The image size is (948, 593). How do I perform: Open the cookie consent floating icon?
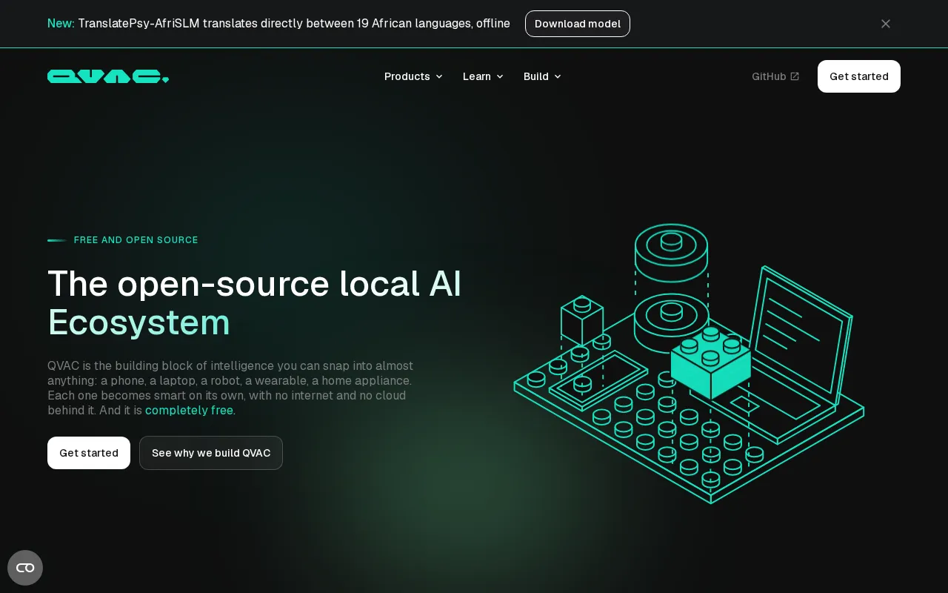pyautogui.click(x=25, y=568)
